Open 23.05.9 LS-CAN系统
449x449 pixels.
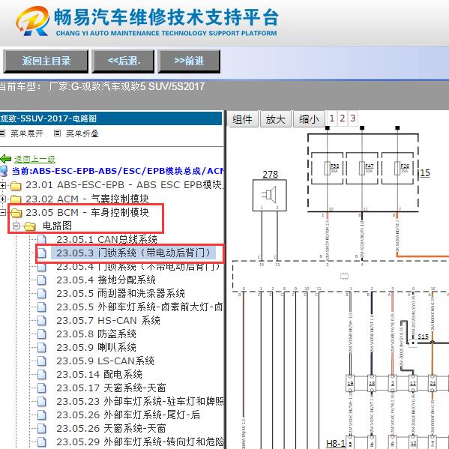[x=105, y=361]
